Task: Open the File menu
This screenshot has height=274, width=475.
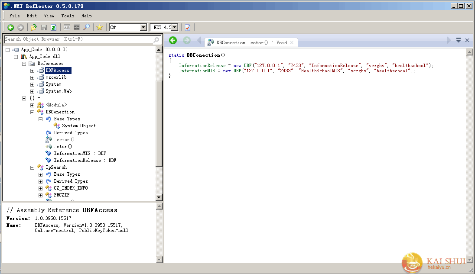Action: tap(15, 16)
